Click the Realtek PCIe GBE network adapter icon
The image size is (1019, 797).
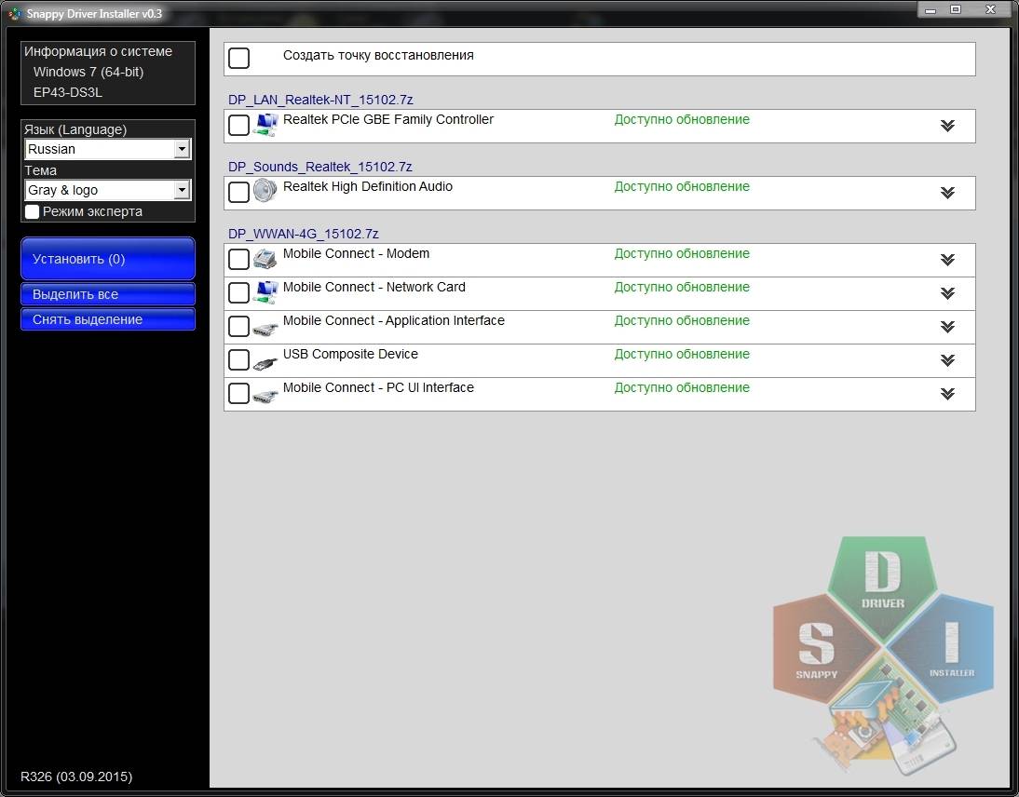pyautogui.click(x=265, y=125)
